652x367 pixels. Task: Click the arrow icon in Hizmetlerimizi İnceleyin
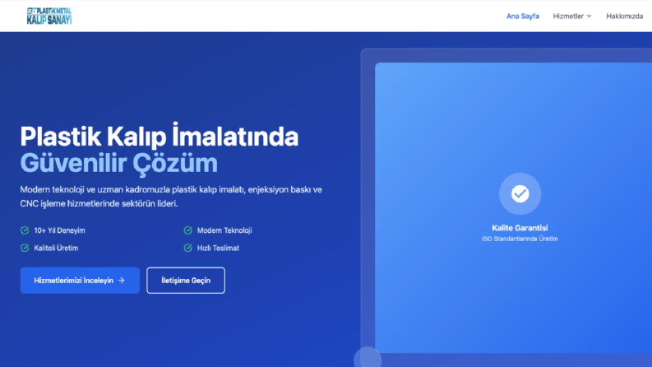122,281
